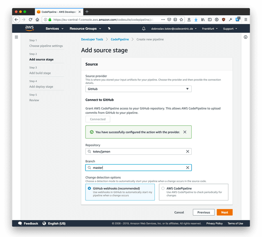The height and width of the screenshot is (237, 262).
Task: Click the Review step
Action: click(34, 100)
